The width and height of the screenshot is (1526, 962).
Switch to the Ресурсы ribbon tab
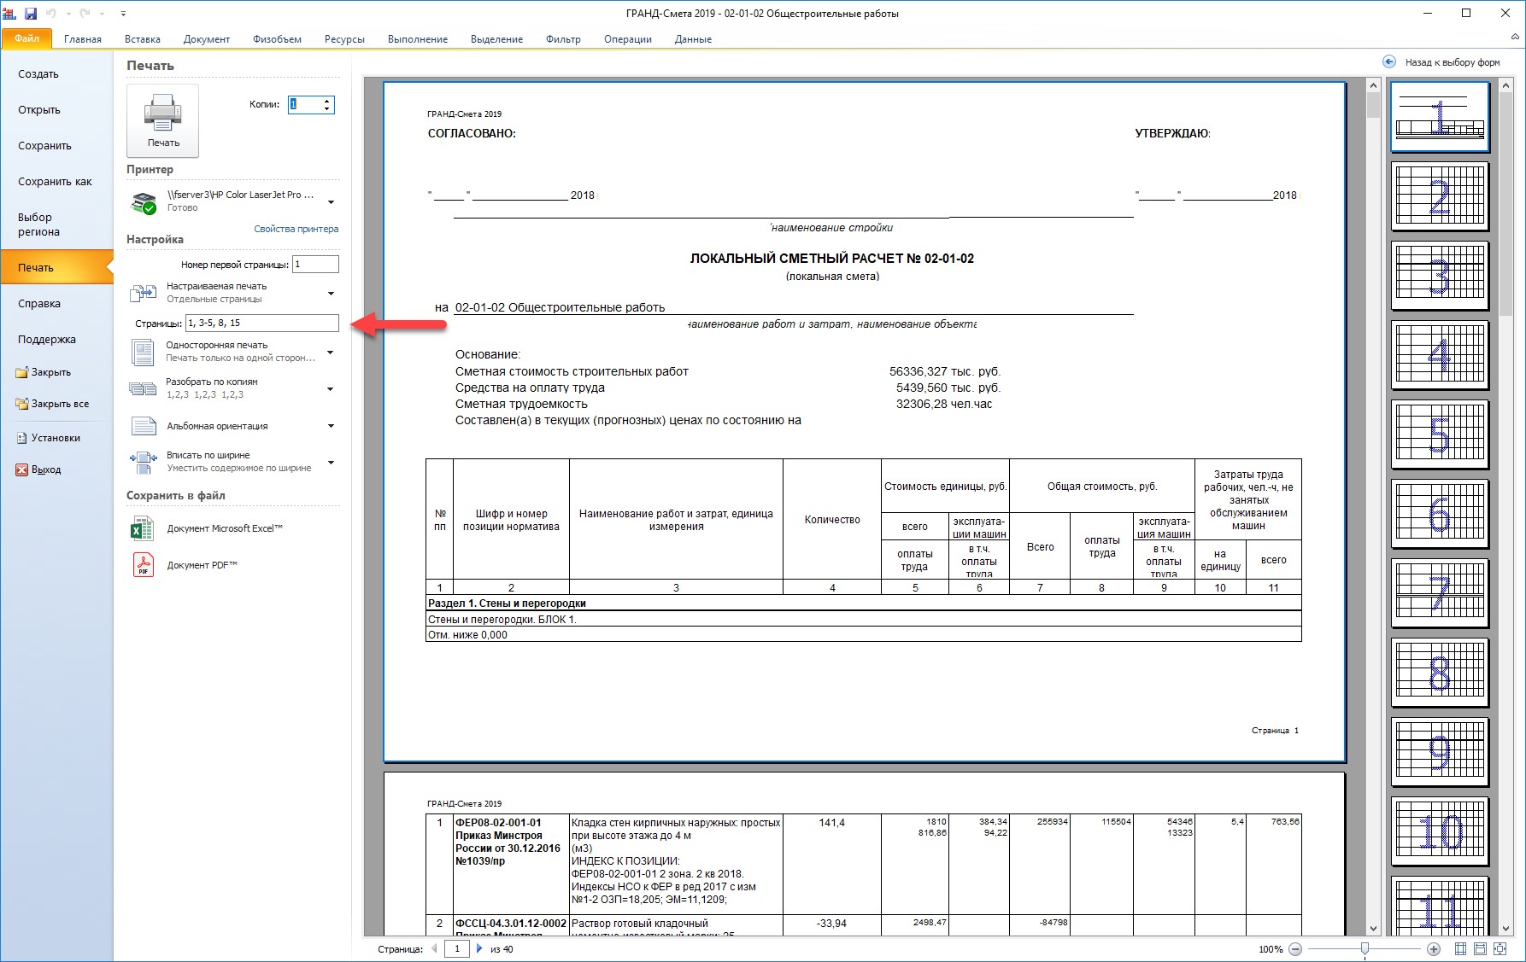pyautogui.click(x=344, y=39)
